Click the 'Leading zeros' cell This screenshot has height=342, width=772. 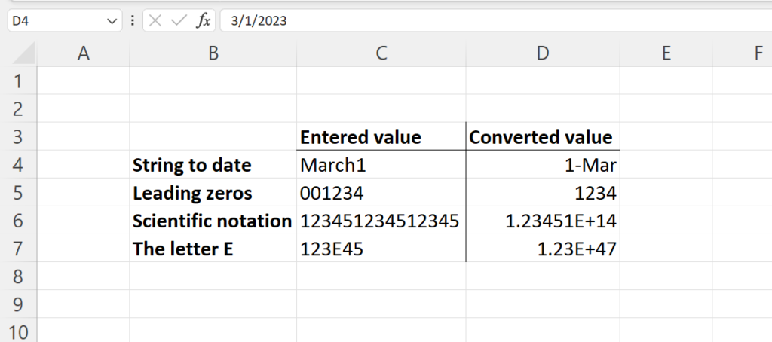[213, 192]
